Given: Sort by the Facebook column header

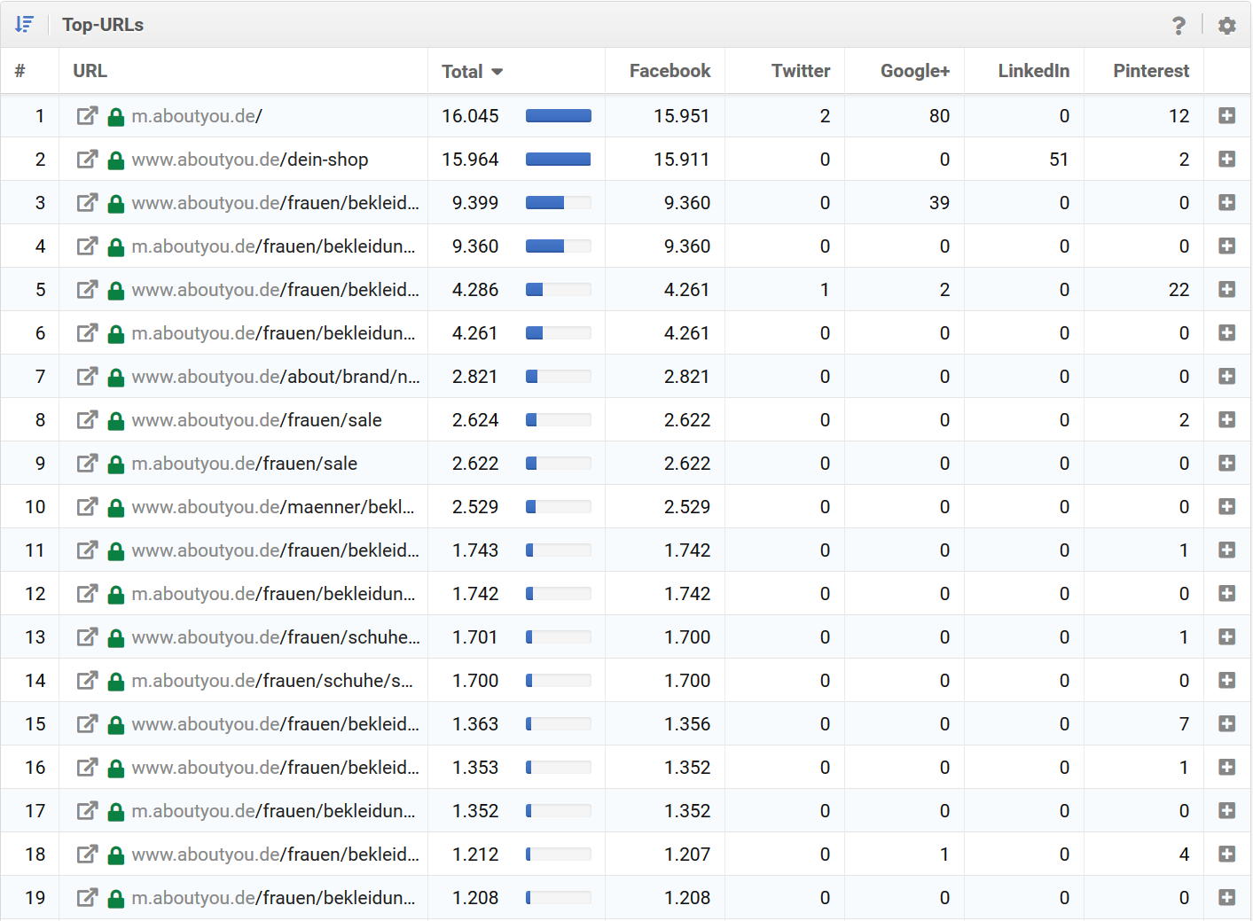Looking at the screenshot, I should pyautogui.click(x=670, y=71).
